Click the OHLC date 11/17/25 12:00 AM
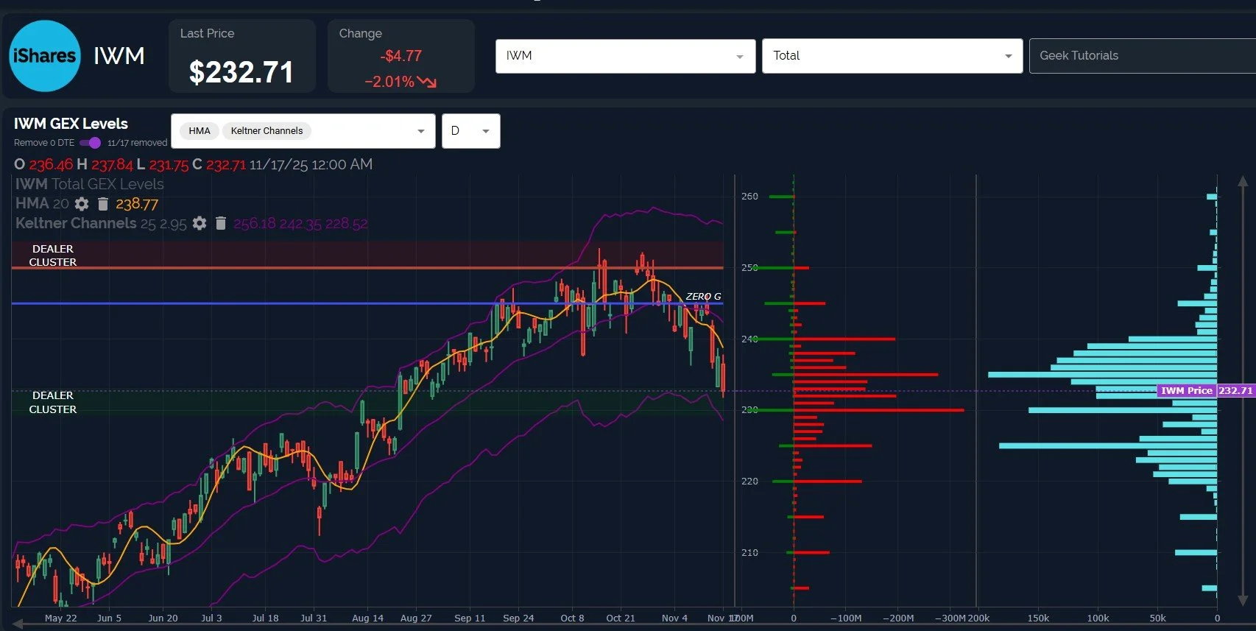Screen dimensions: 1256x631 311,164
